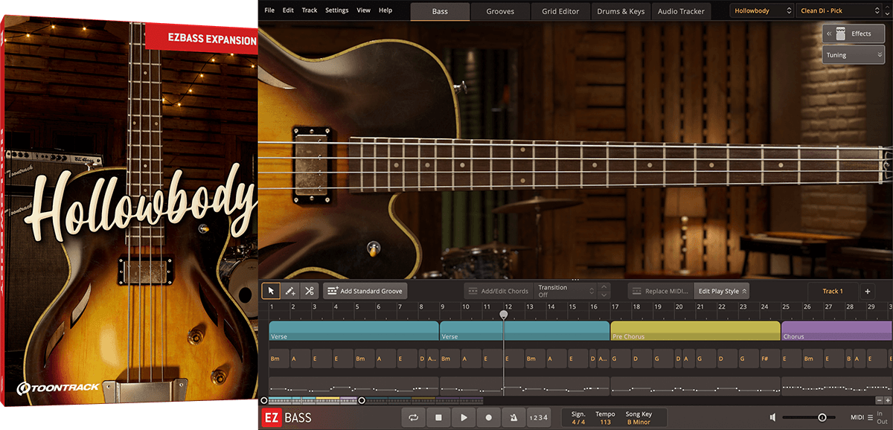Image resolution: width=893 pixels, height=430 pixels.
Task: Add a new track with plus icon
Action: 868,291
